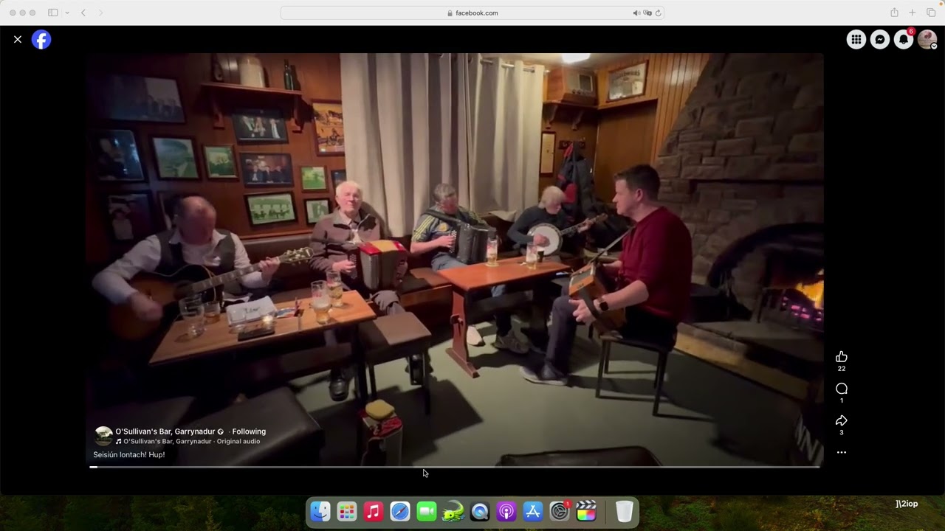The image size is (945, 531).
Task: Open System Settings from the Dock
Action: coord(560,511)
